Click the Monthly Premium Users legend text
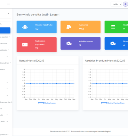 116,103
